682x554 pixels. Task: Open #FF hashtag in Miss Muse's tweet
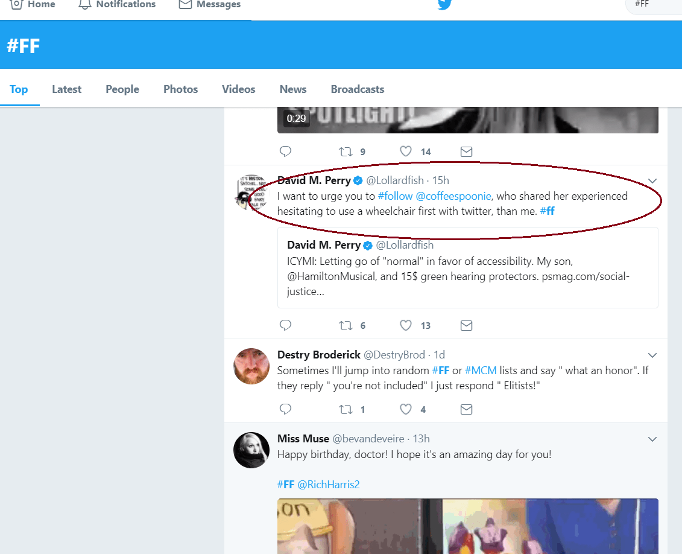click(x=286, y=485)
